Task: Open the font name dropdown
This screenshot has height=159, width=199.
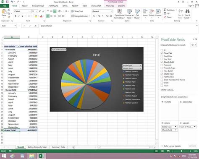Action: tap(30, 11)
